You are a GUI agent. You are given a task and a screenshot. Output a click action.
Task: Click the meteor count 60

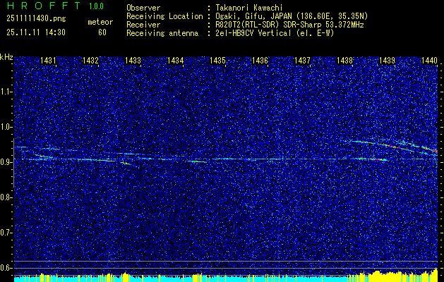coord(102,32)
